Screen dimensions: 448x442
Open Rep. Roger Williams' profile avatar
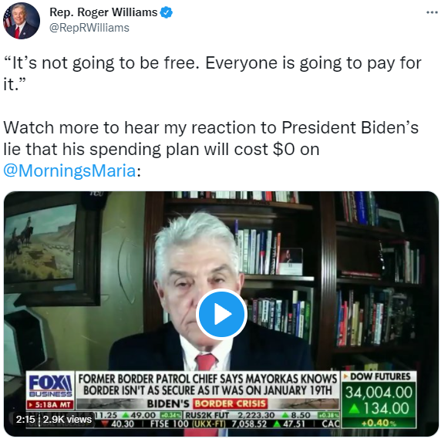(21, 20)
